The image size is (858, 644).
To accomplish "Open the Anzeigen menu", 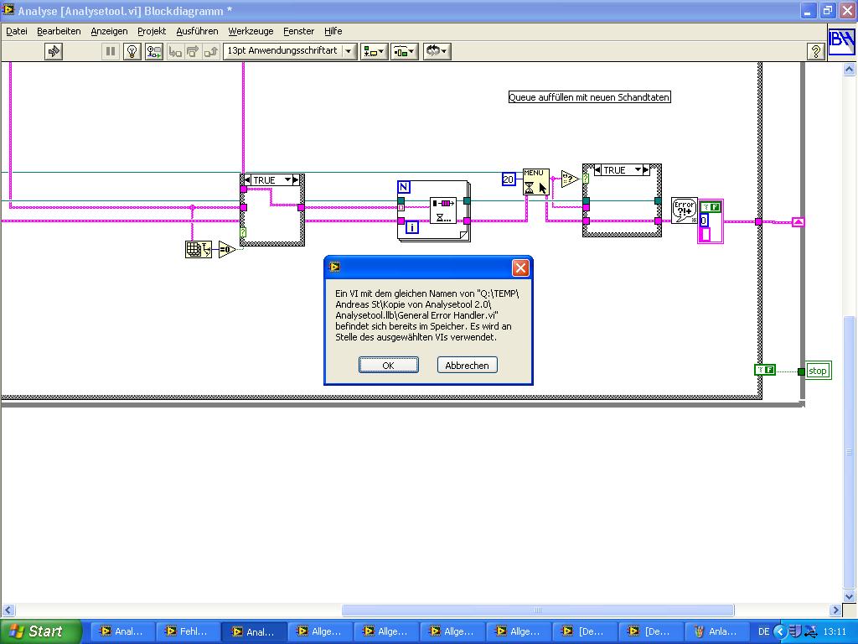I will point(109,31).
